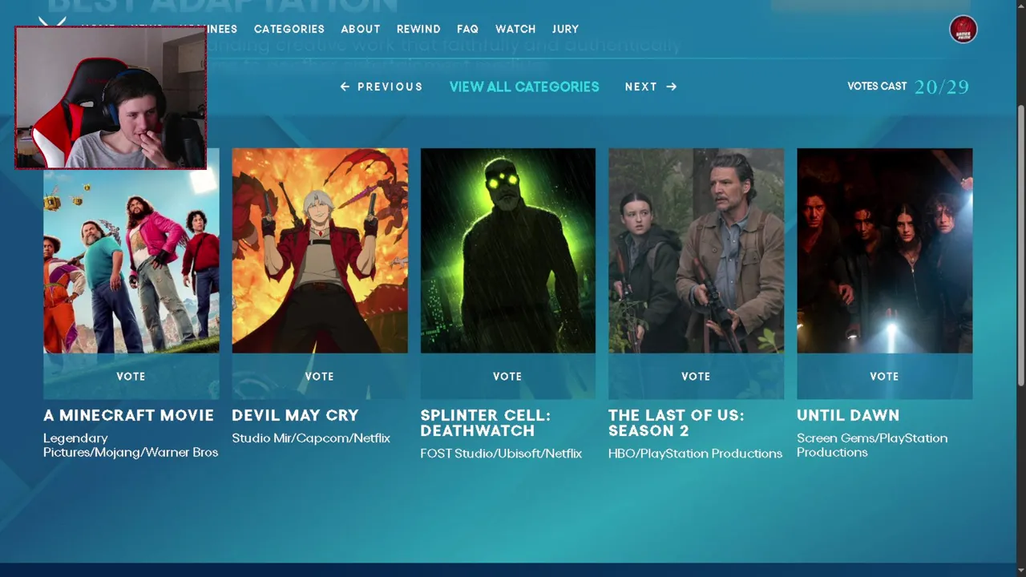Open the About menu item
Viewport: 1026px width, 577px height.
(360, 29)
